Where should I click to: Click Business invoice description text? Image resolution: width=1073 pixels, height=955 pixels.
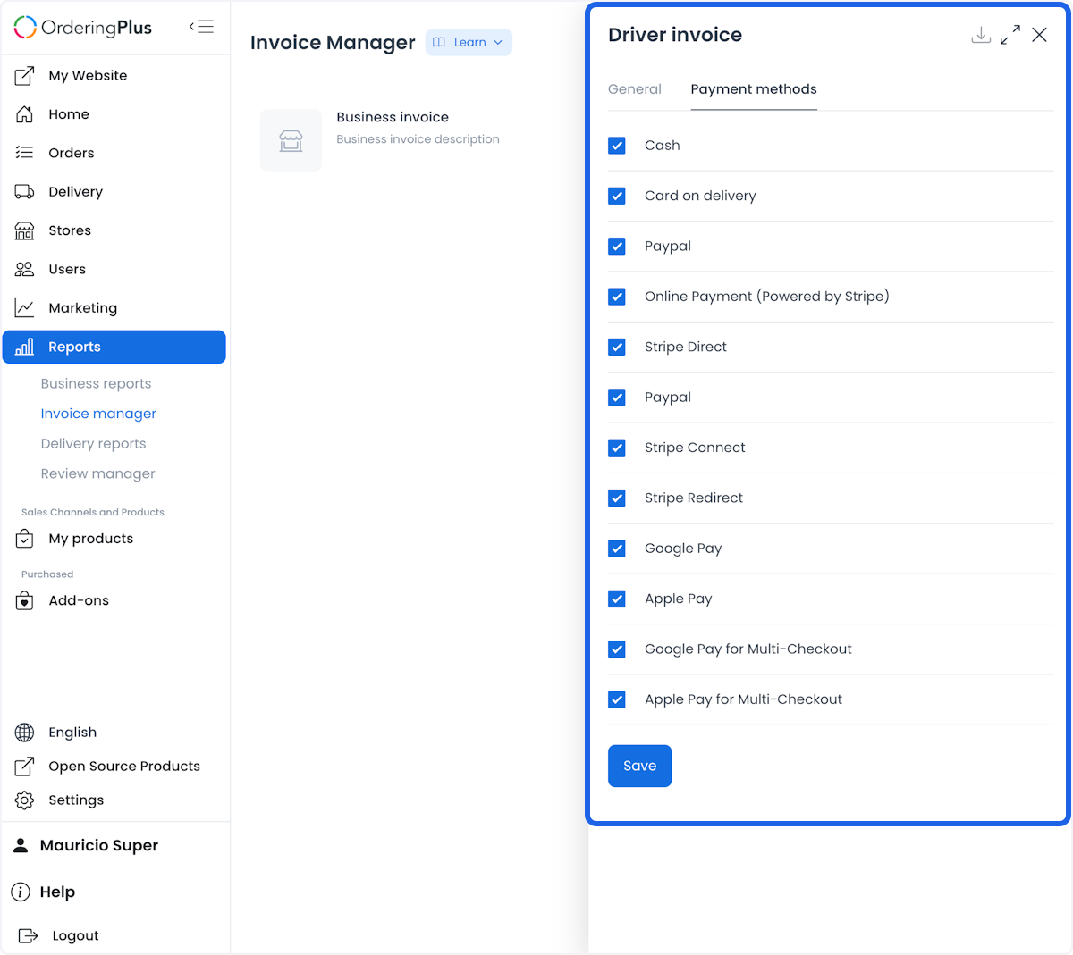coord(418,139)
